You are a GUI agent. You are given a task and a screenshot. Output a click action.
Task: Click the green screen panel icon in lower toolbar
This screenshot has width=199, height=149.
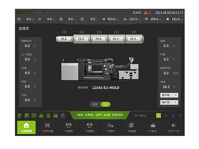[x=27, y=115]
